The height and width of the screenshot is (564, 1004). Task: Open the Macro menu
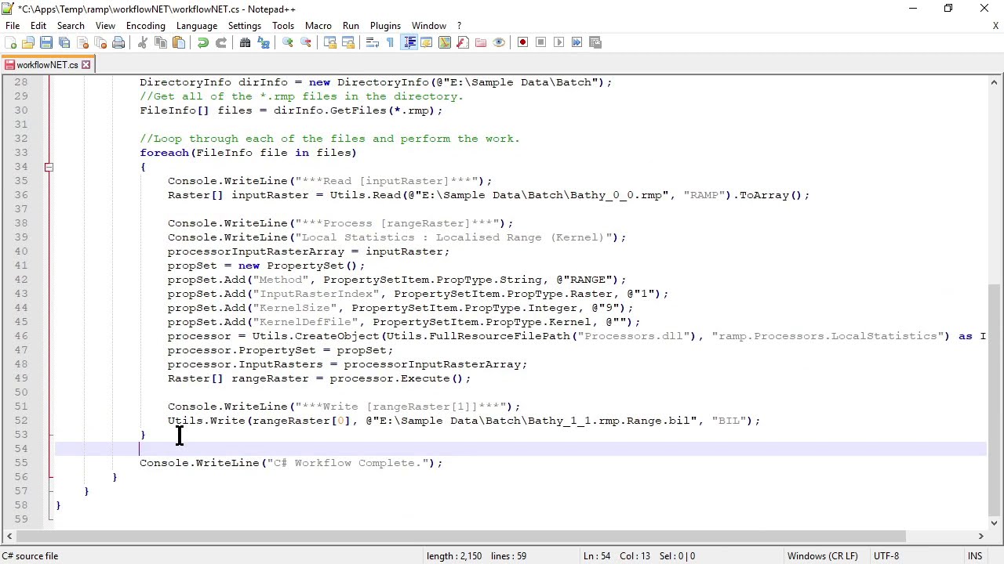pyautogui.click(x=318, y=26)
